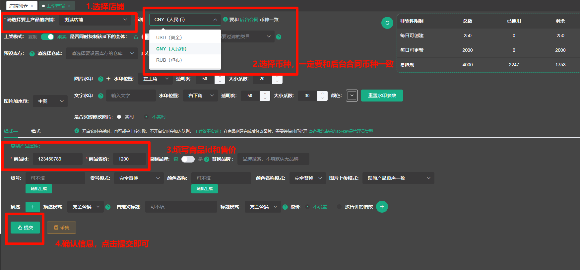The width and height of the screenshot is (580, 270).
Task: Open the 请选择仓库 warehouse dropdown
Action: tap(102, 53)
